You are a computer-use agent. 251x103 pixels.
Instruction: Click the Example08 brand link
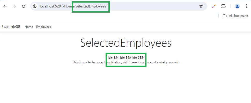point(11,27)
